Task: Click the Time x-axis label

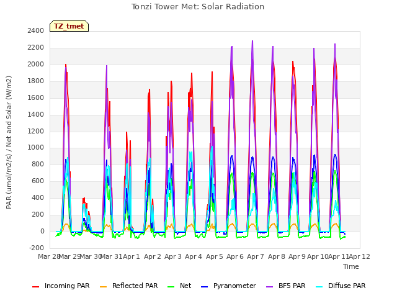Action: (x=351, y=266)
